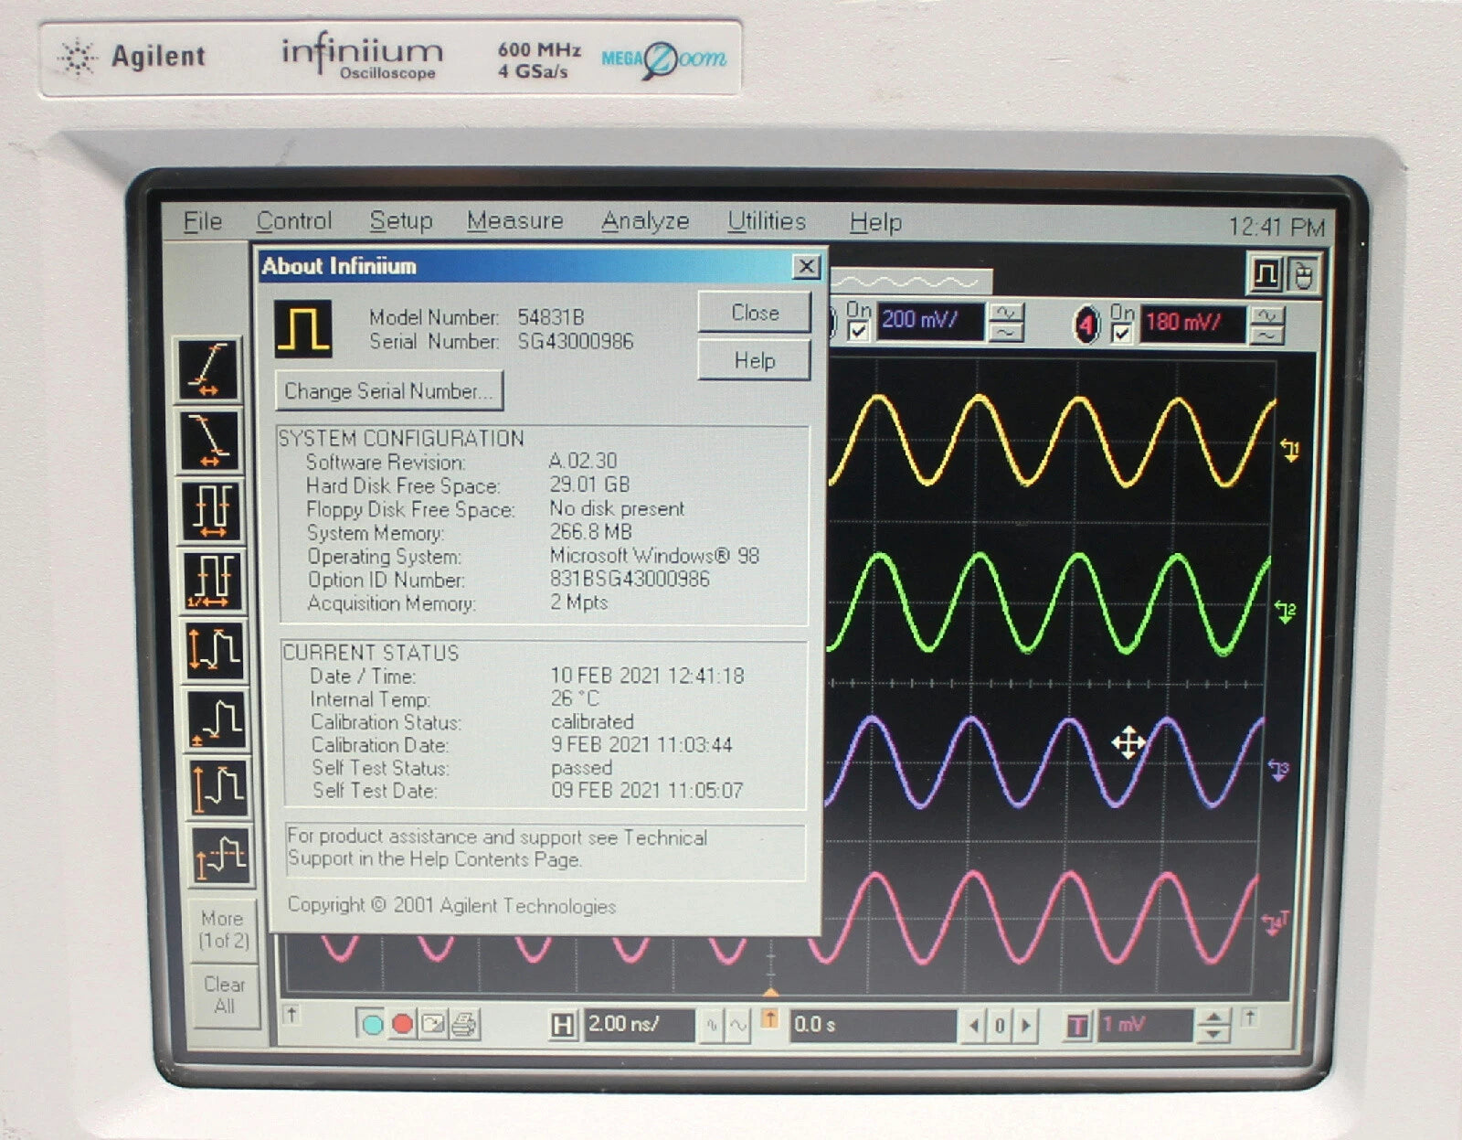
Task: Open the Utilities menu
Action: tap(766, 221)
